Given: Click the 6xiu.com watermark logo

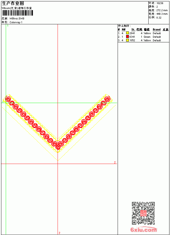Looking at the screenshot, I should click(143, 230).
